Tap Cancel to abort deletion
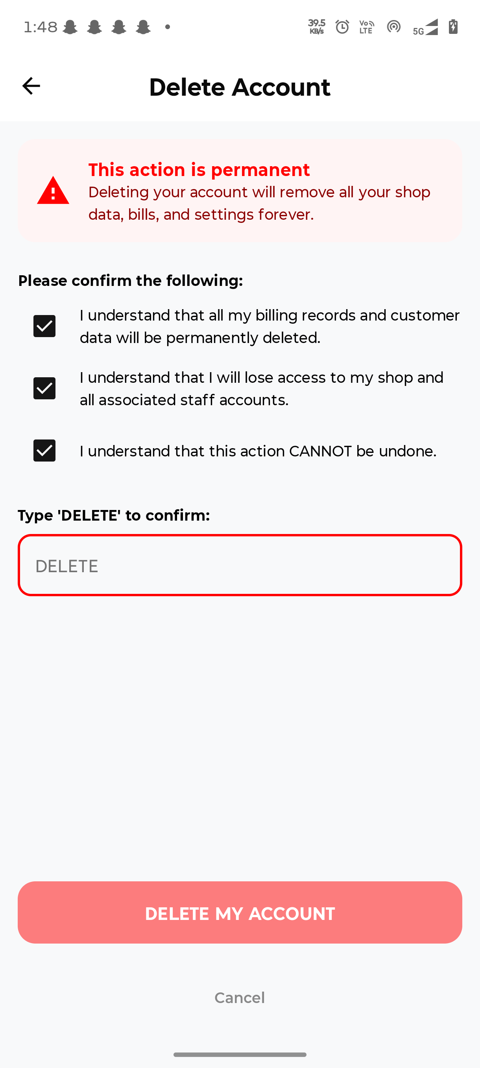Viewport: 480px width, 1068px height. 239,998
